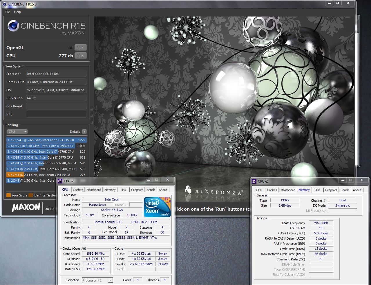Switch to Bench tab in left CPU-Z

click(x=151, y=190)
